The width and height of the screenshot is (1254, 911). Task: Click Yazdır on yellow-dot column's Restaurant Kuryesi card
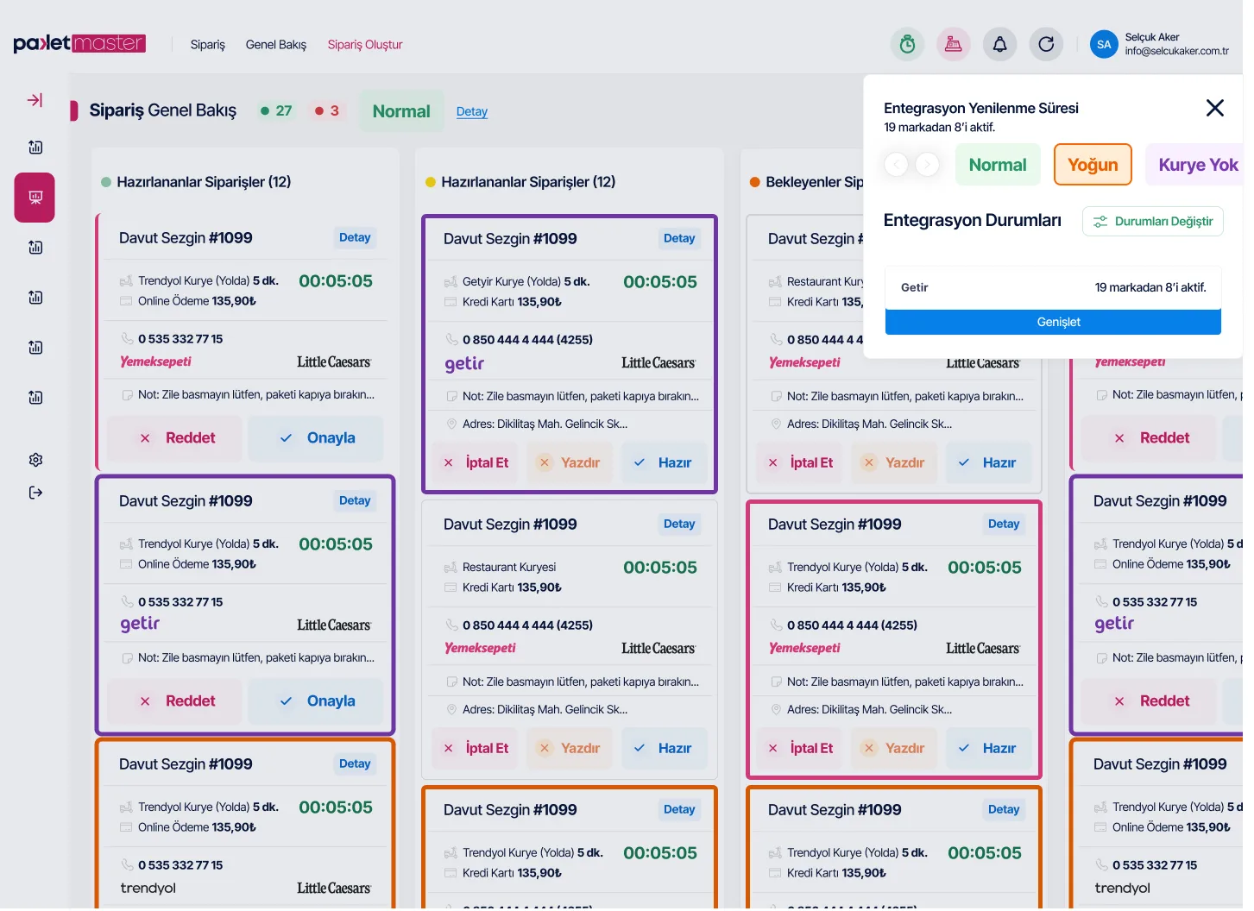(570, 749)
